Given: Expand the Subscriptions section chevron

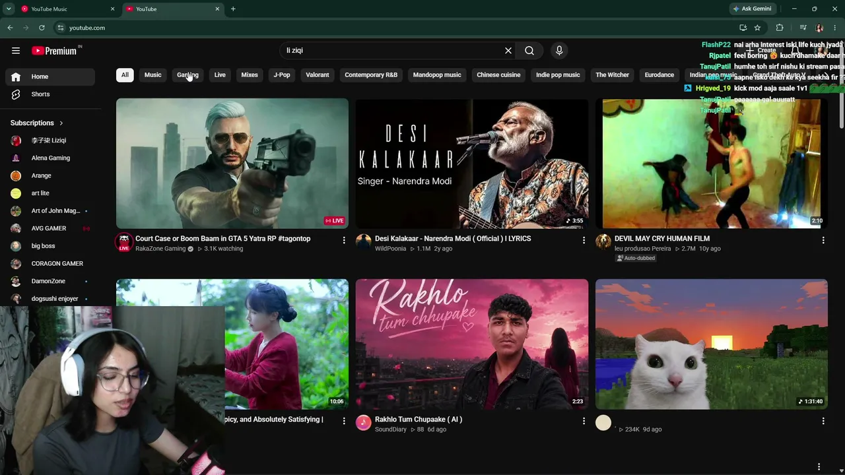Looking at the screenshot, I should (x=61, y=123).
